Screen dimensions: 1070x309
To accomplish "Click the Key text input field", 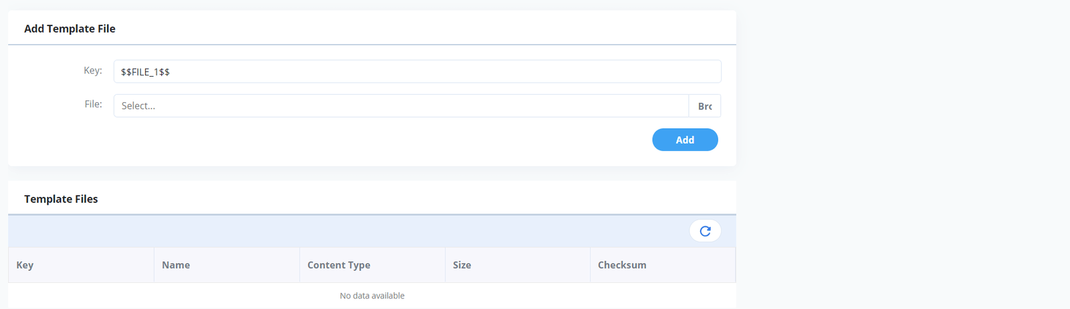I will tap(417, 71).
